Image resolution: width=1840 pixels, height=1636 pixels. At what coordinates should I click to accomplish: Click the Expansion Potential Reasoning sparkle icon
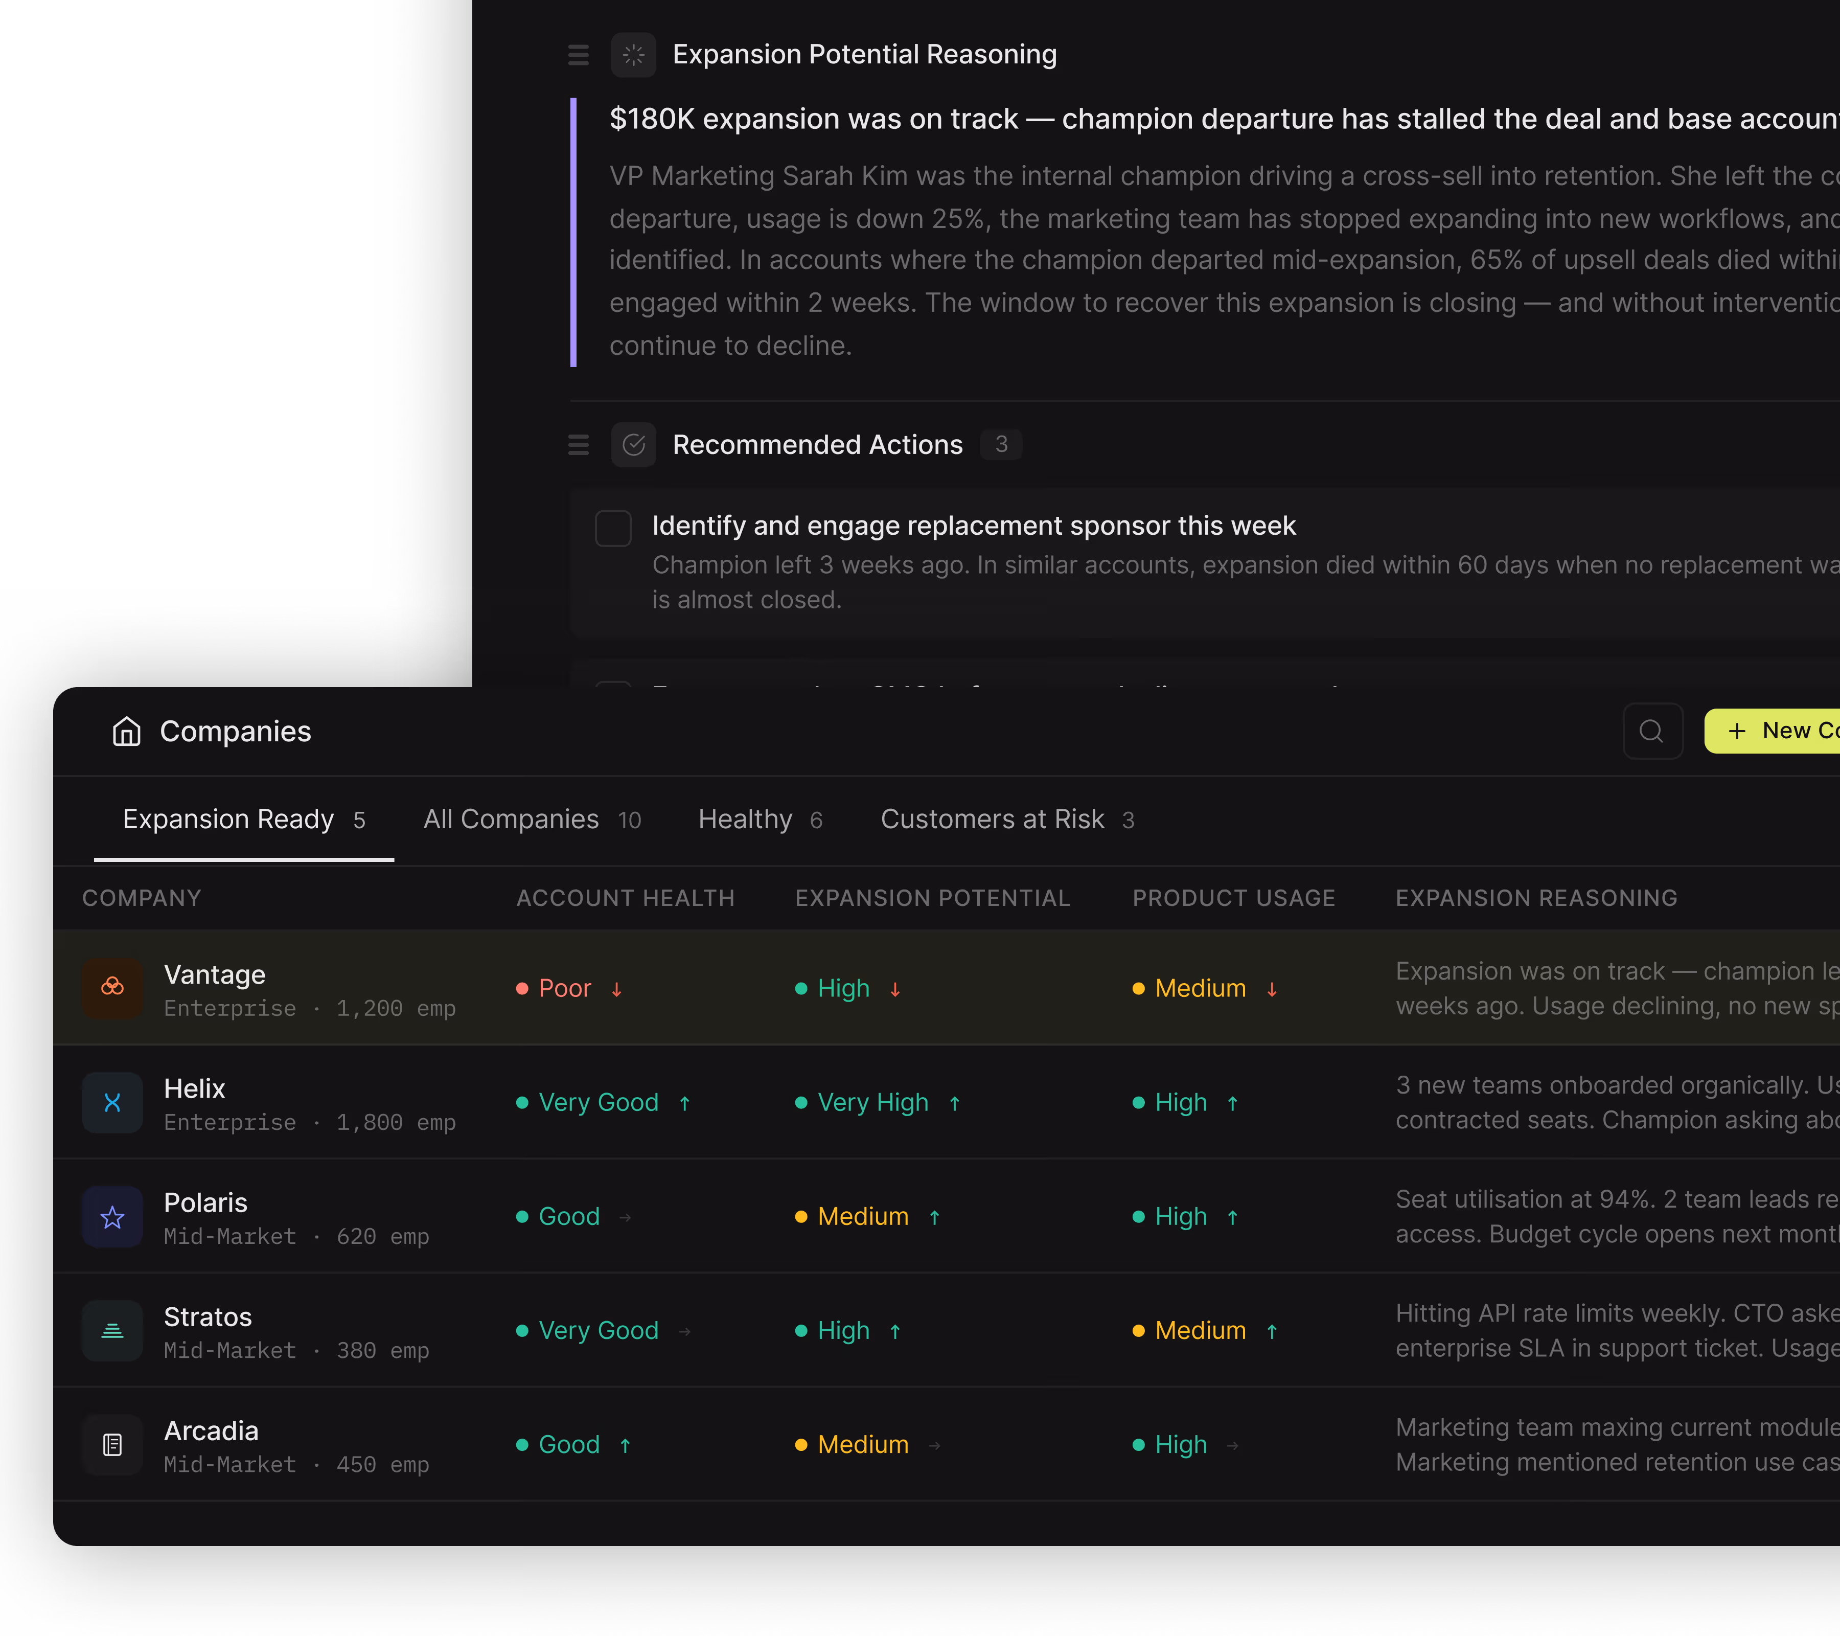click(x=634, y=55)
